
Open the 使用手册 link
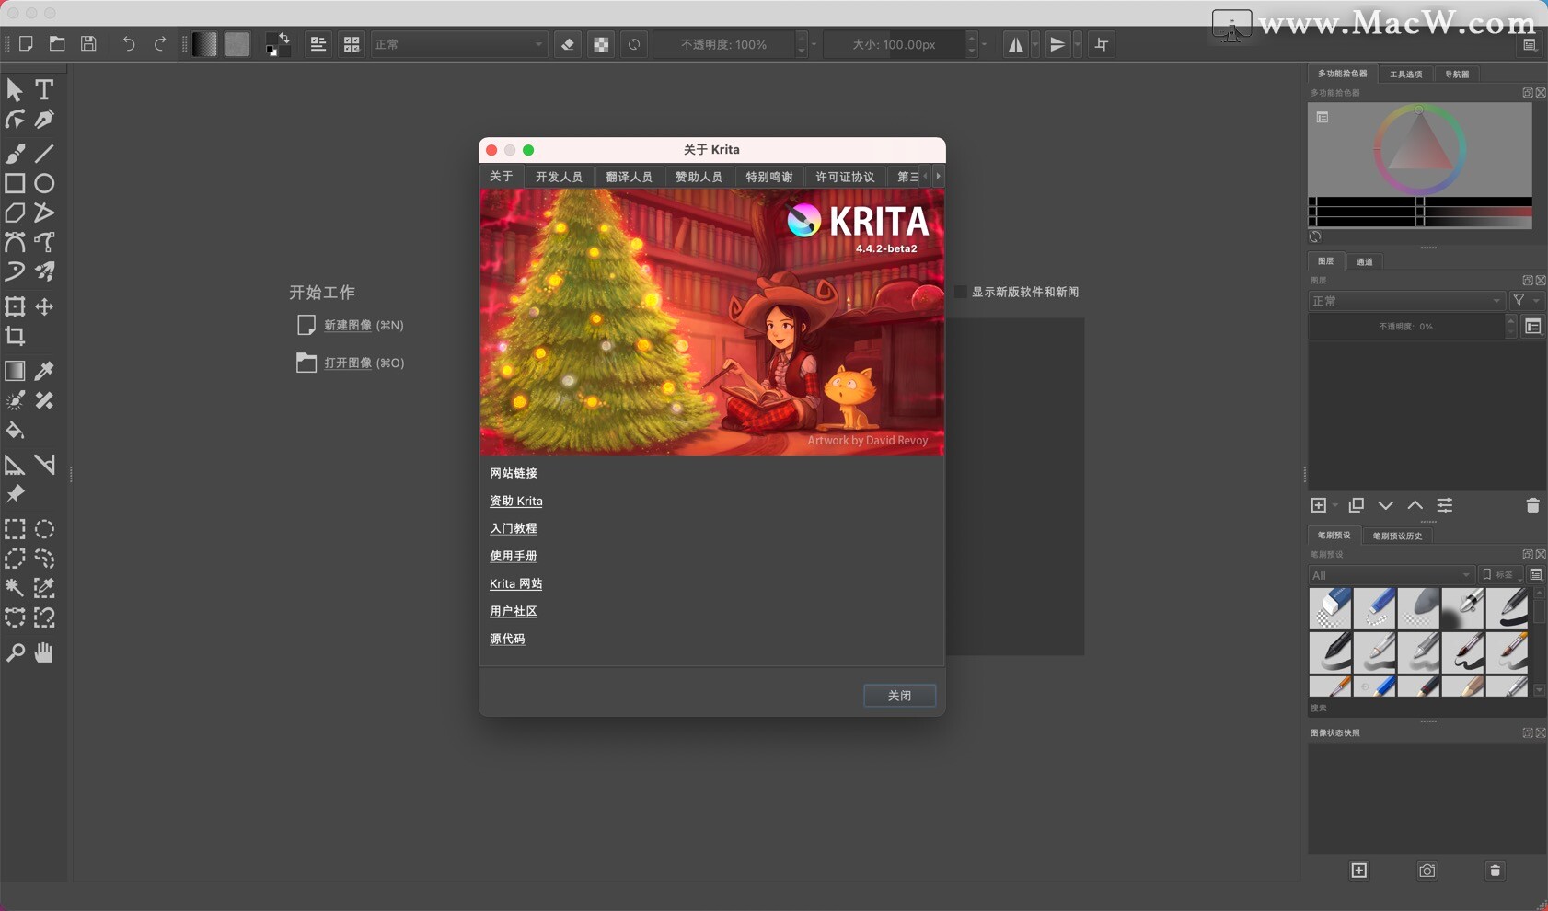(x=515, y=556)
